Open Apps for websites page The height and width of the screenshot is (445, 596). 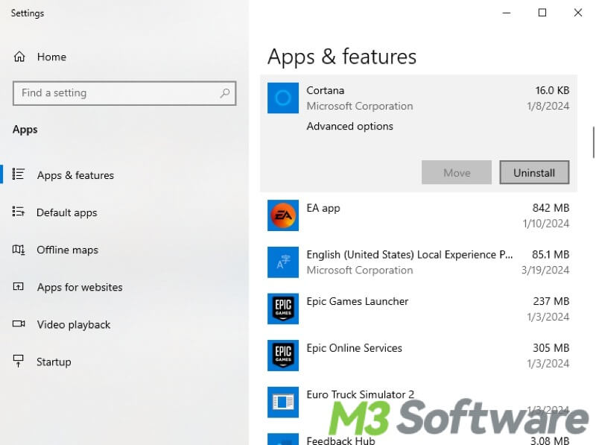click(x=80, y=287)
